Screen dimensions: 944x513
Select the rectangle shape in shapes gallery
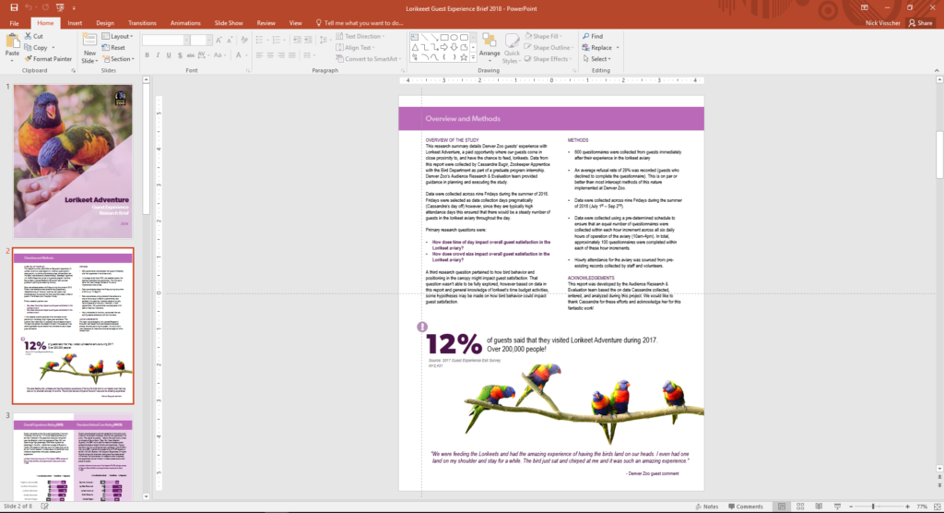tap(444, 38)
